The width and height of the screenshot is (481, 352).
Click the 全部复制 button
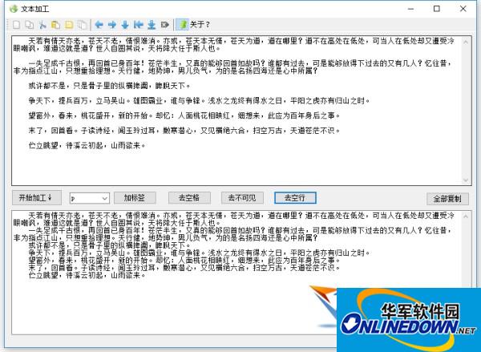(447, 199)
